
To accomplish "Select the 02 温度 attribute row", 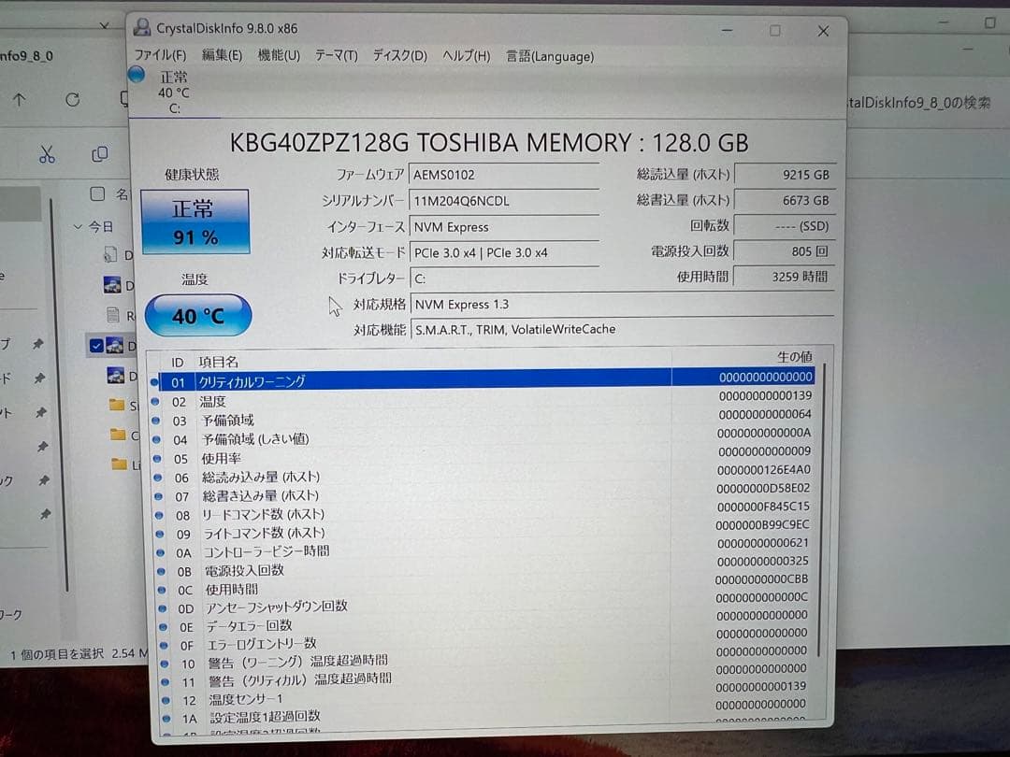I will pos(483,400).
